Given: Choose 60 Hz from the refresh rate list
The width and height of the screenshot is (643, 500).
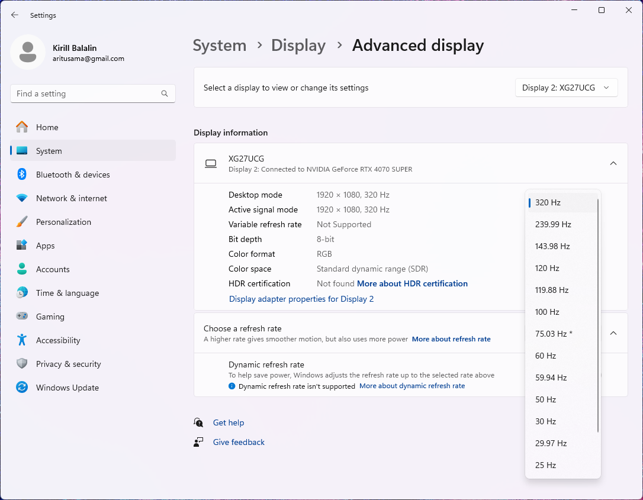Looking at the screenshot, I should click(x=545, y=356).
